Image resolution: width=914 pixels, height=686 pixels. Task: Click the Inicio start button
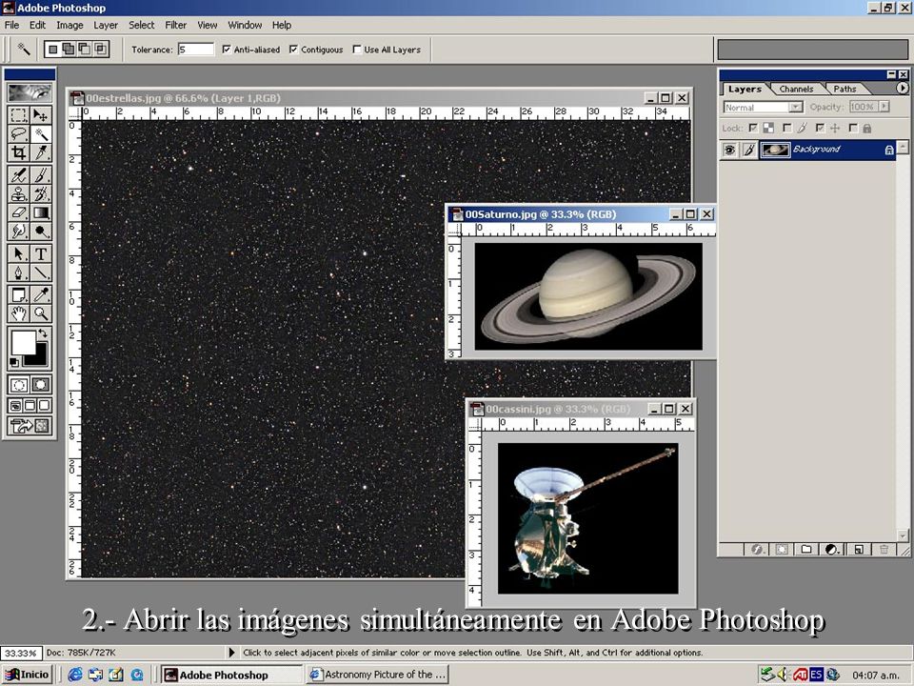point(28,675)
